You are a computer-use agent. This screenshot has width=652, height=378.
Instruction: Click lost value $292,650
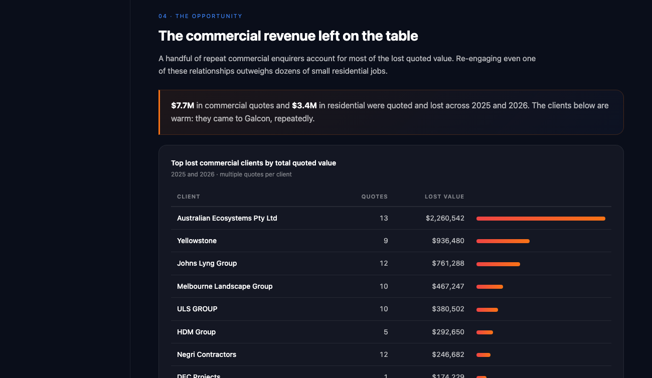click(448, 332)
